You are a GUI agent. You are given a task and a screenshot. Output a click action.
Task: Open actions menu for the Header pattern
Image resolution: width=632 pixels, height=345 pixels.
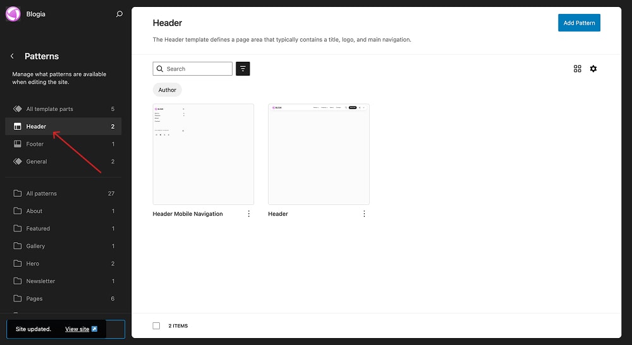(364, 214)
